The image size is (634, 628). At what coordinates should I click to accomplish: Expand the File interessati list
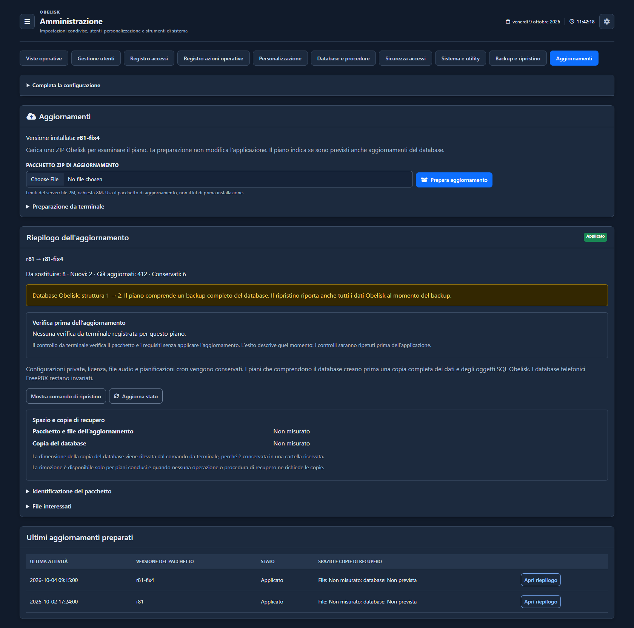(x=49, y=506)
